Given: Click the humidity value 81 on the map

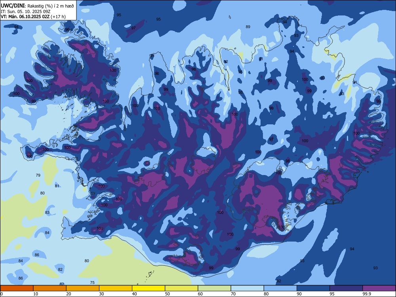Looking at the screenshot, I should (57, 186).
